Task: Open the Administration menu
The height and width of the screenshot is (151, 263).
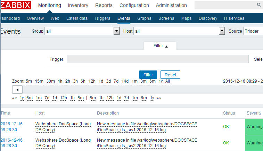Action: (171, 5)
